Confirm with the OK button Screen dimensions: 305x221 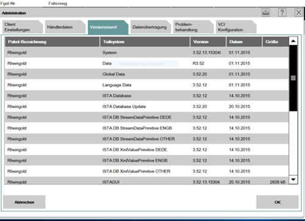[278, 202]
